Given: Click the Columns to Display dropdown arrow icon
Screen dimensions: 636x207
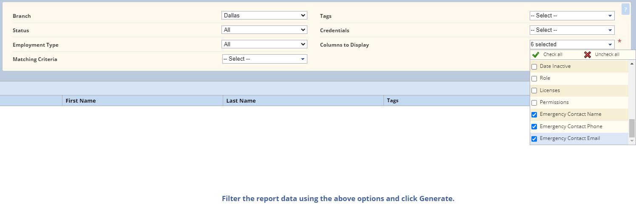Looking at the screenshot, I should (x=610, y=45).
